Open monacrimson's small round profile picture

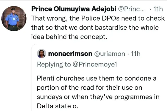coord(42,54)
